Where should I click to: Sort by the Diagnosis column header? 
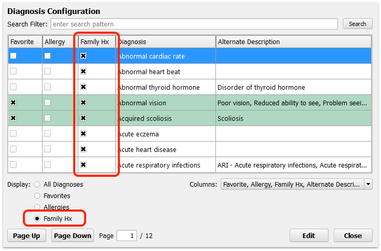[166, 42]
